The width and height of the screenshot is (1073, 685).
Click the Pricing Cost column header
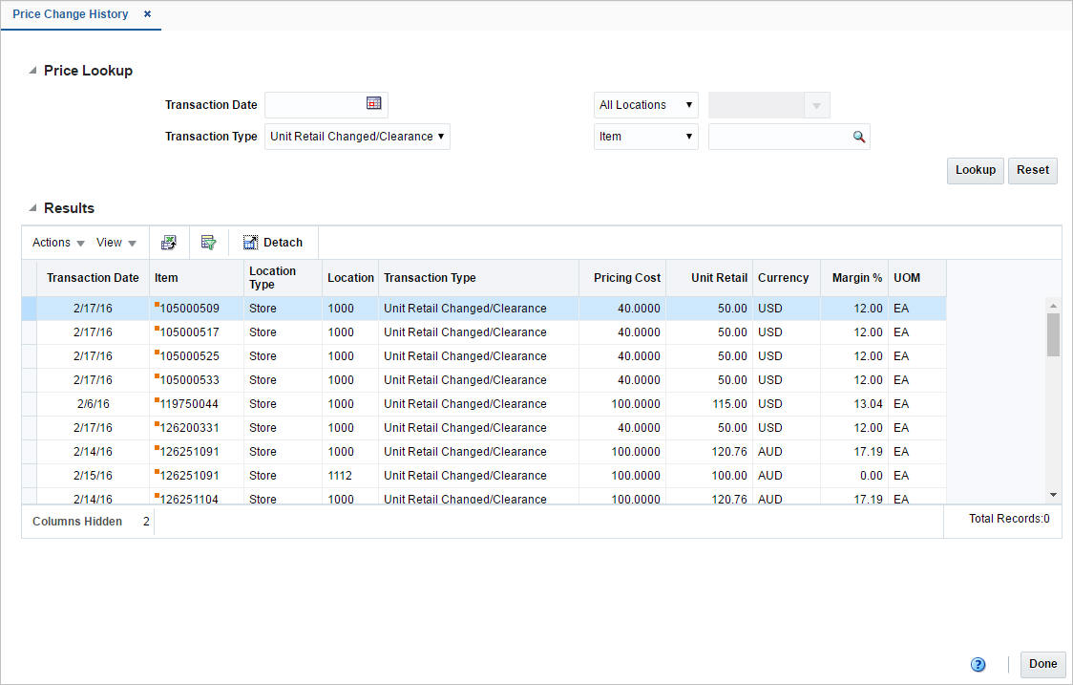pyautogui.click(x=622, y=278)
